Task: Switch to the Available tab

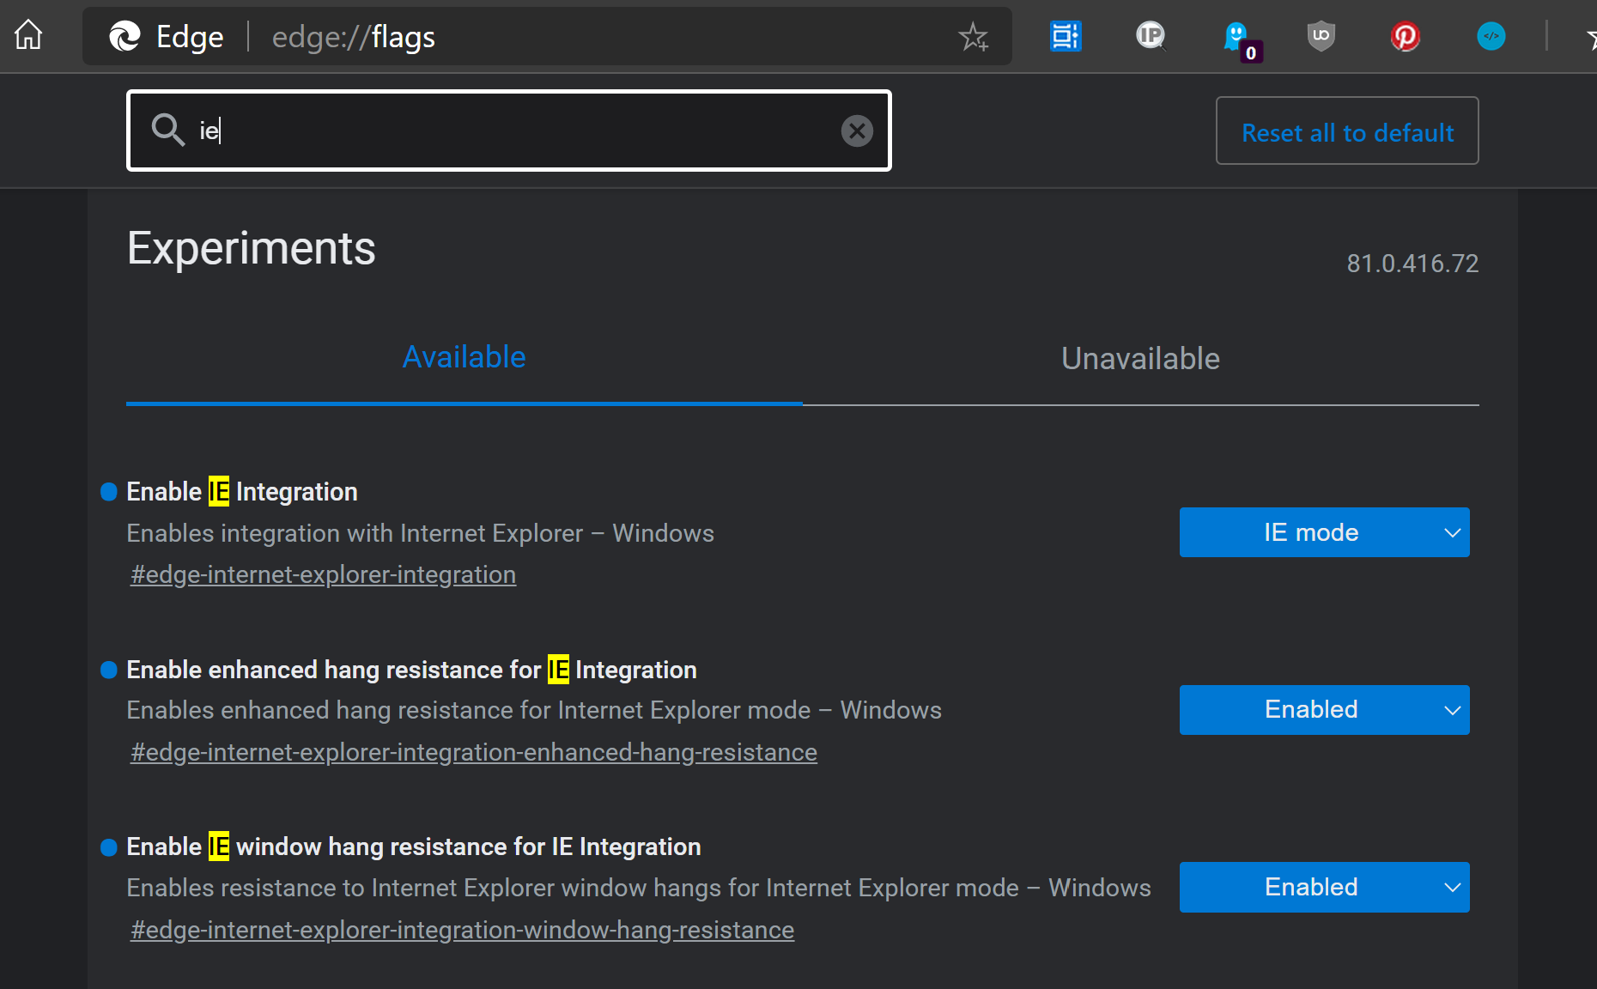Action: click(464, 357)
